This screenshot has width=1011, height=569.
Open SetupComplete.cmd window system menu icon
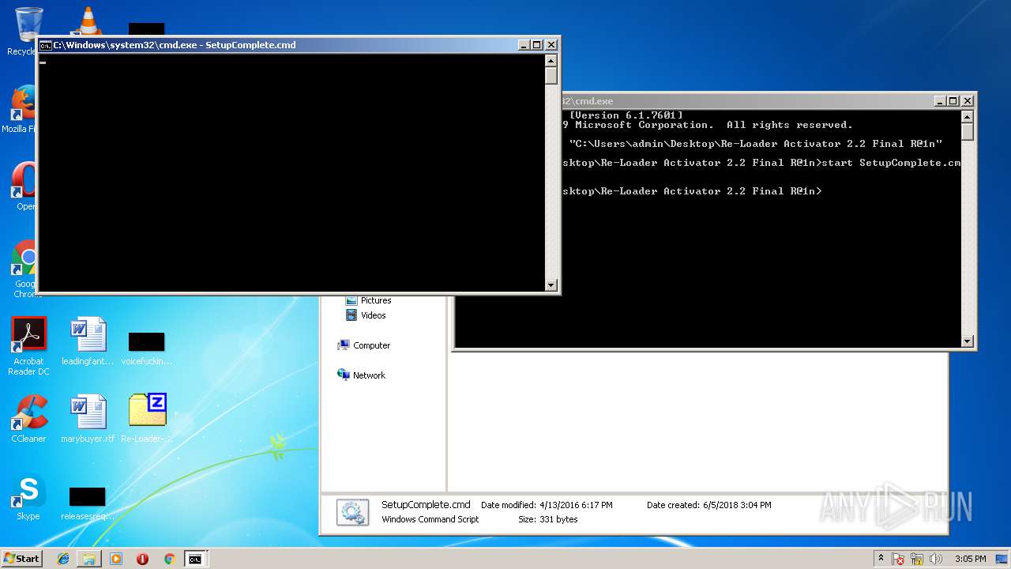point(46,45)
